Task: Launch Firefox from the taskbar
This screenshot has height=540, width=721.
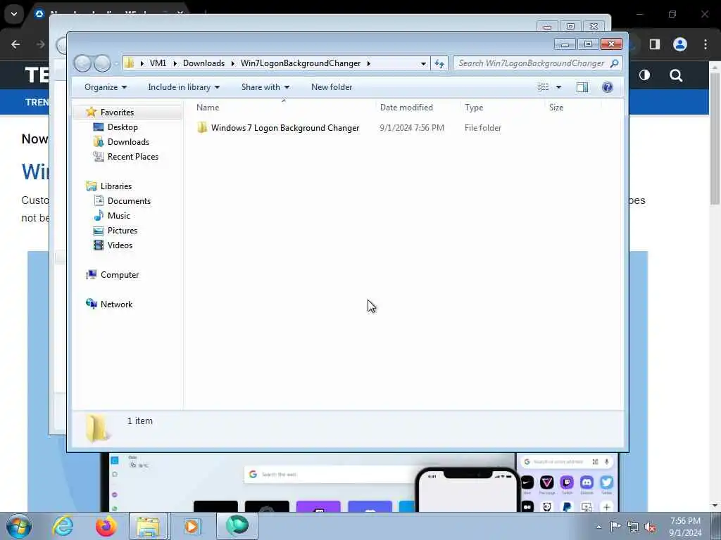Action: pos(106,526)
